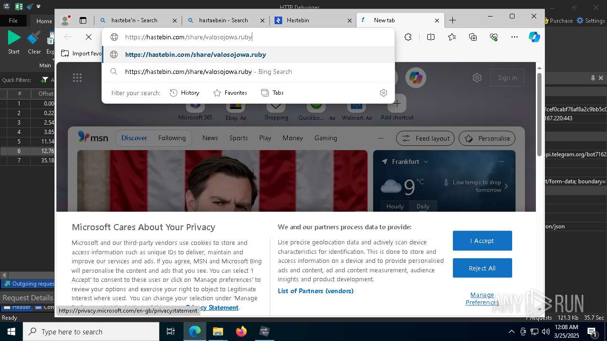
Task: Show more feed categories ellipsis
Action: (380, 138)
